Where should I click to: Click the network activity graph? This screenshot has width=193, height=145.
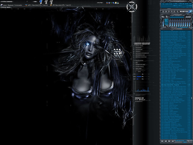(142, 87)
